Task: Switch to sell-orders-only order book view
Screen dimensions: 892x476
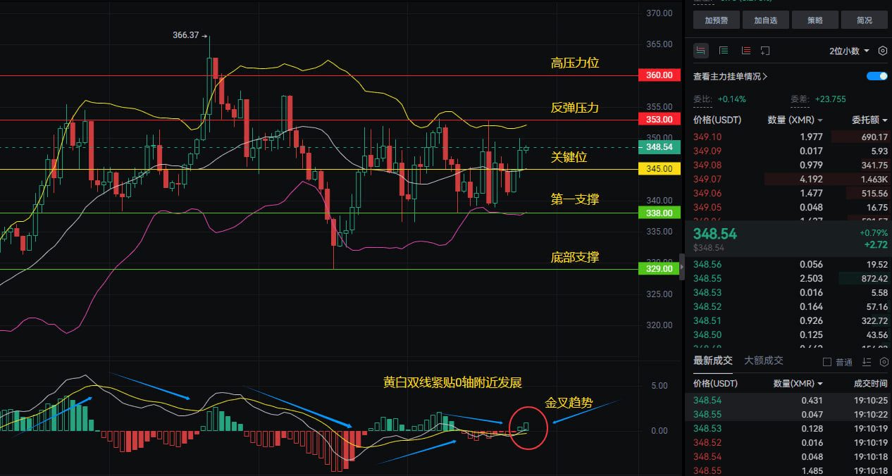Action: pos(745,51)
